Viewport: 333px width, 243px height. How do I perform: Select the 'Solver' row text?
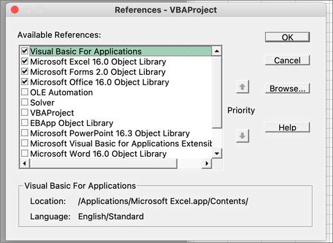tap(42, 102)
